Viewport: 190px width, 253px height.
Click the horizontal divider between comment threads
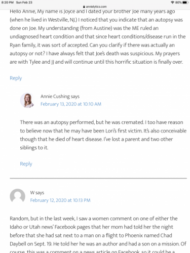[x=98, y=178]
